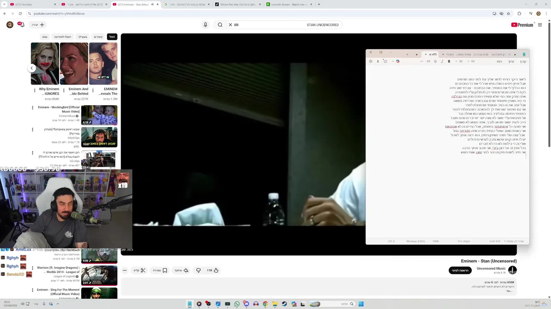Viewport: 551px width, 309px height.
Task: Click 100% zoom level in Notepad status bar
Action: tap(436, 241)
